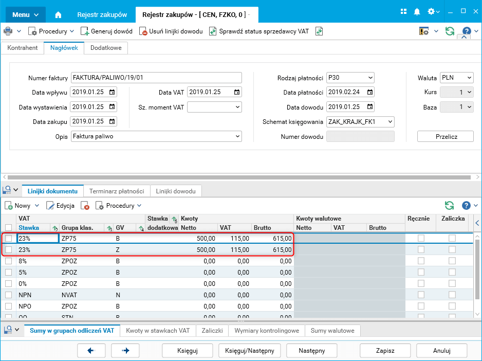Open Schemat księgowania dropdown

390,122
